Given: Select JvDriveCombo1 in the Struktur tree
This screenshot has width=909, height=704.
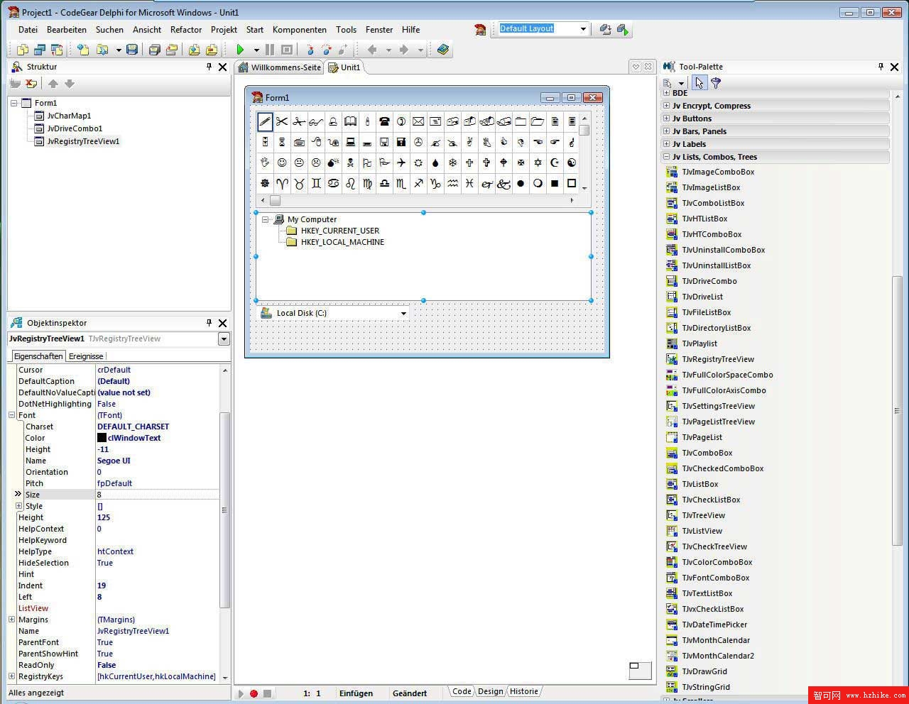Looking at the screenshot, I should click(75, 128).
